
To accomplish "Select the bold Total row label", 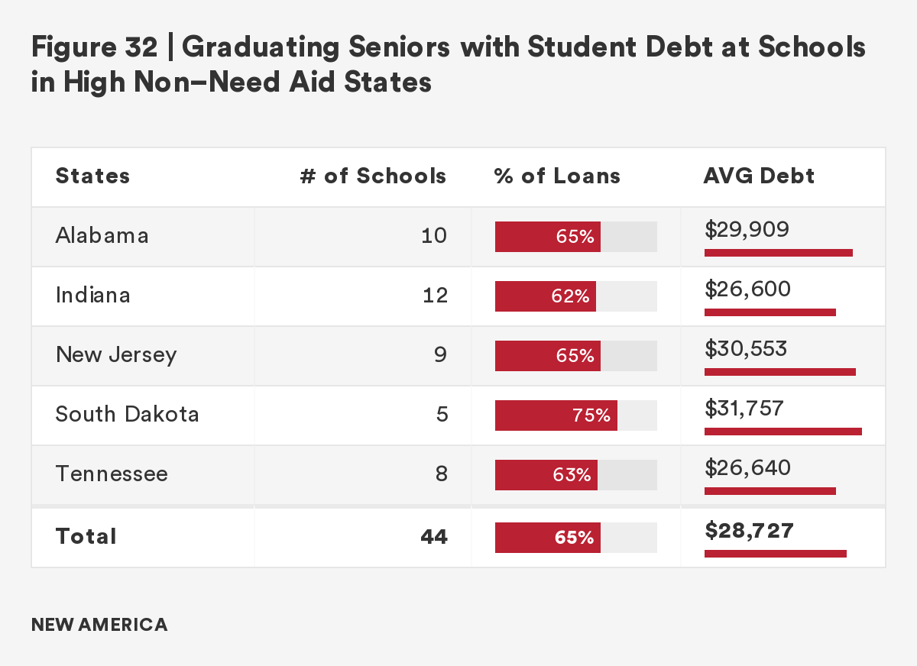I will [x=86, y=536].
